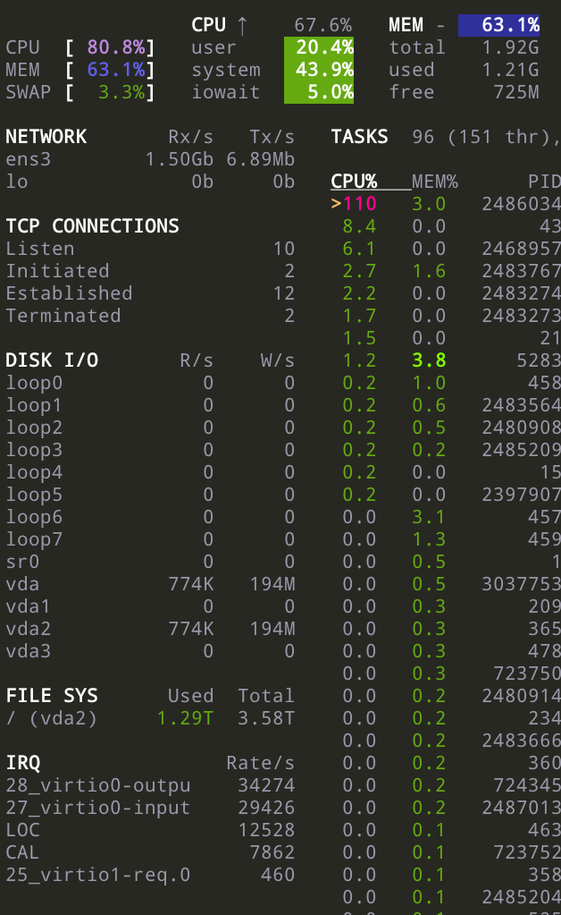Select the DISK I/O section header

[52, 360]
